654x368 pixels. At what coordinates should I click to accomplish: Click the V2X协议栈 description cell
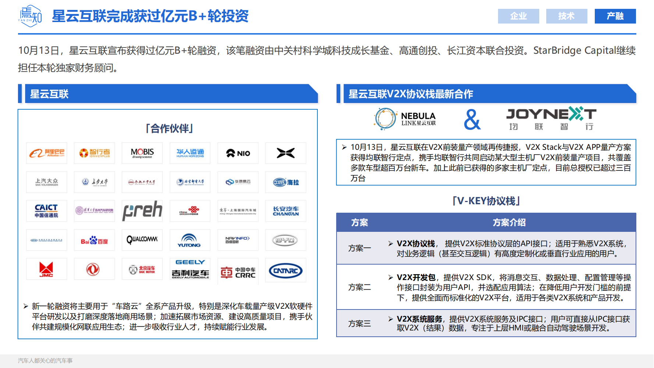pyautogui.click(x=509, y=248)
